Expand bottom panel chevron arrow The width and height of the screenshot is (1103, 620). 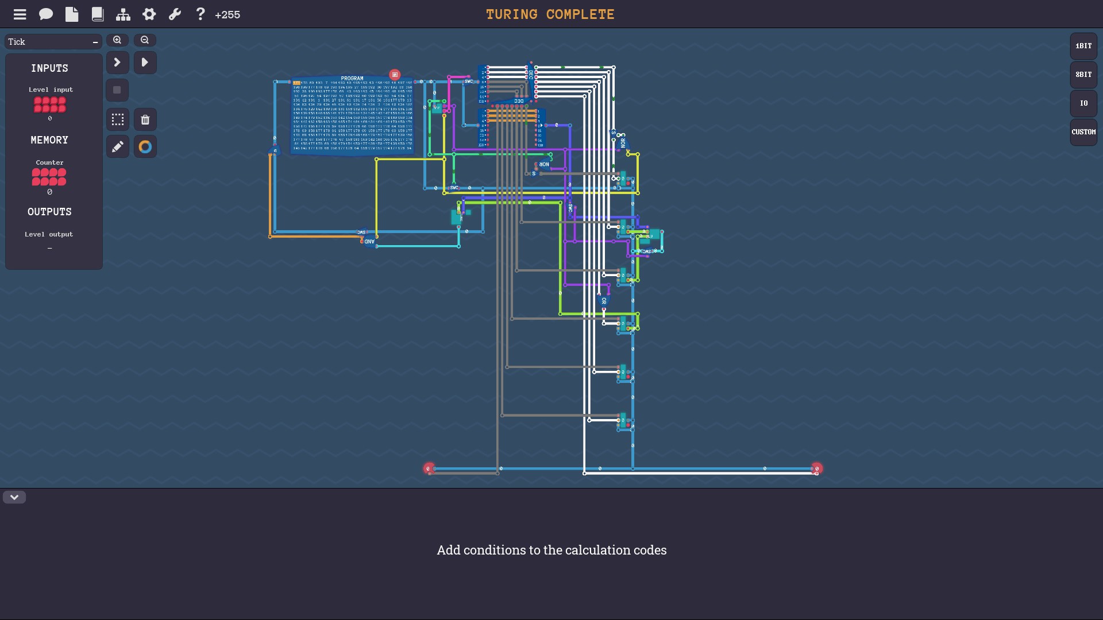coord(14,497)
